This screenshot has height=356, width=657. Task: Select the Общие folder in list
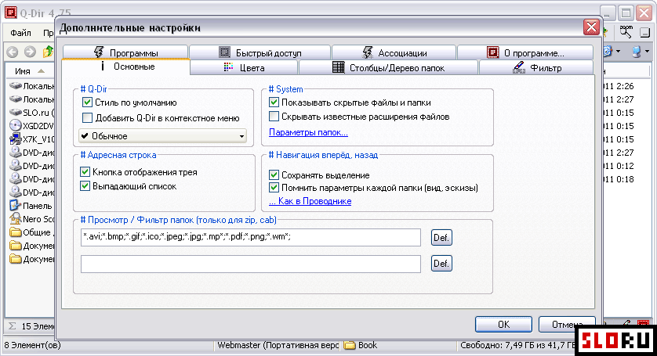click(x=31, y=232)
